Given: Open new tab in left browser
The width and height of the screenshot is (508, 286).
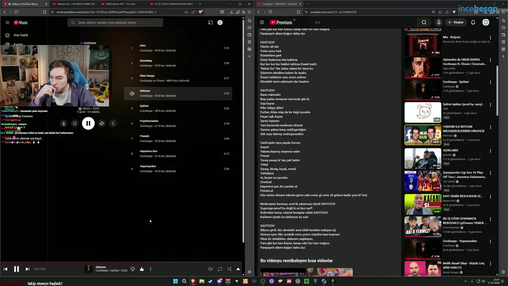Looking at the screenshot, I should pyautogui.click(x=200, y=4).
